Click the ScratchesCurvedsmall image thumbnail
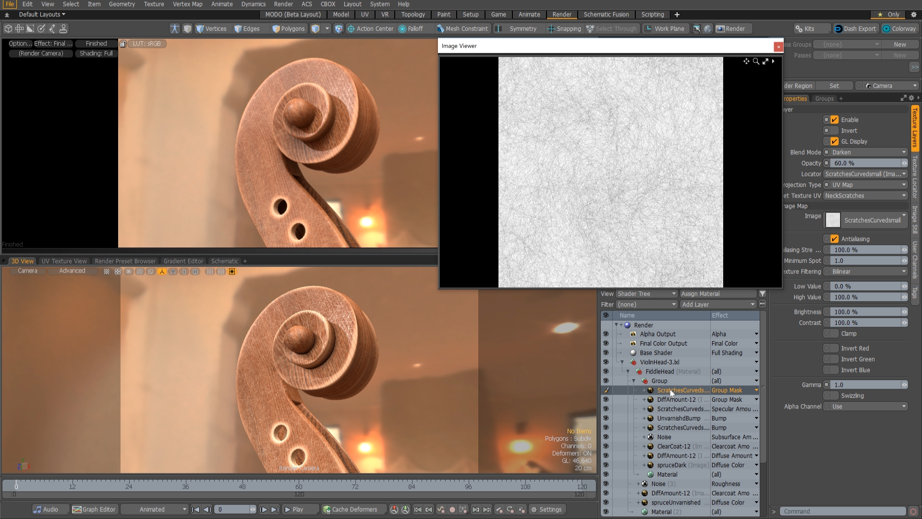Image resolution: width=922 pixels, height=519 pixels. point(832,220)
